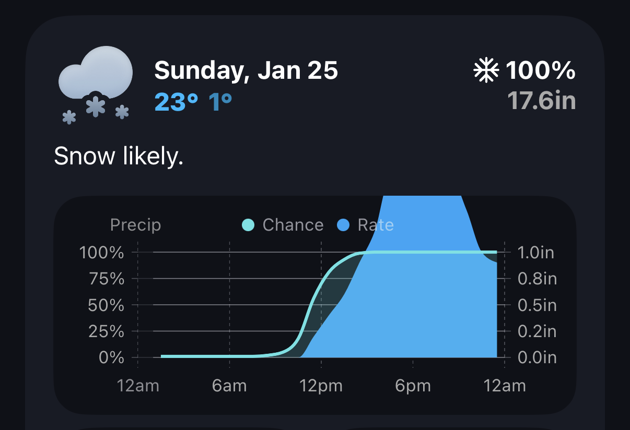Click the 1° low temperature
Image resolution: width=630 pixels, height=430 pixels.
tap(220, 103)
